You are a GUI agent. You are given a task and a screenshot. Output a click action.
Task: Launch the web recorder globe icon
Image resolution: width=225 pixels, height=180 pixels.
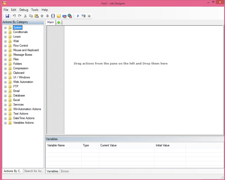70,16
